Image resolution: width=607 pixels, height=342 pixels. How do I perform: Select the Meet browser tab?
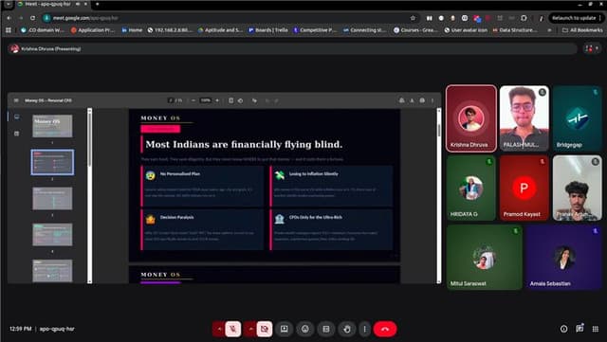tap(52, 4)
